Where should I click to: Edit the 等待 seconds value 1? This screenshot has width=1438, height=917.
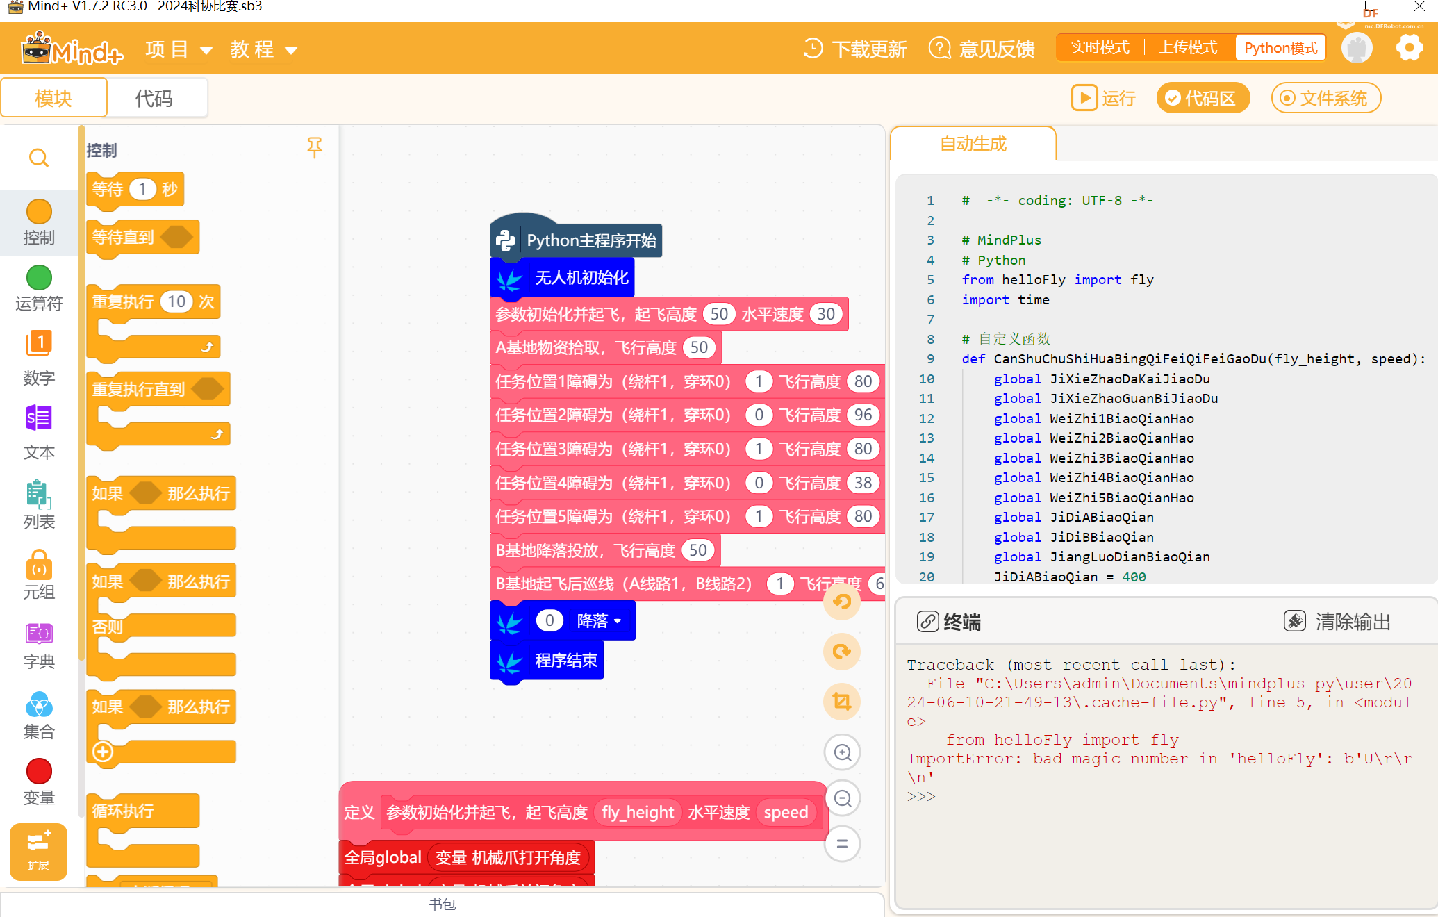(x=142, y=189)
